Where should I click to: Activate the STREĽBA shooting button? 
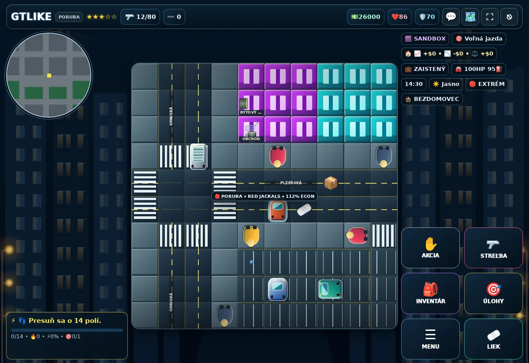(493, 248)
